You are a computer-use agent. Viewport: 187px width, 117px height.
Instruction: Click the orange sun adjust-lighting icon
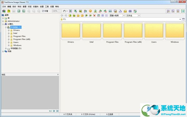90,11
